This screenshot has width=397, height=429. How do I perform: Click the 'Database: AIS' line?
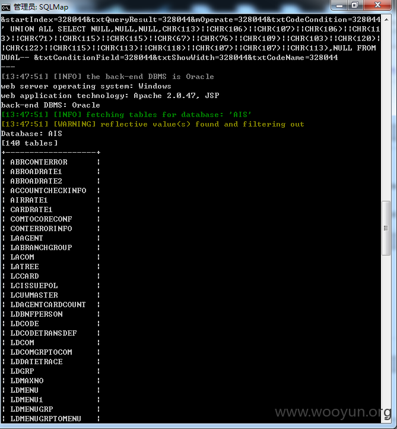tap(31, 134)
